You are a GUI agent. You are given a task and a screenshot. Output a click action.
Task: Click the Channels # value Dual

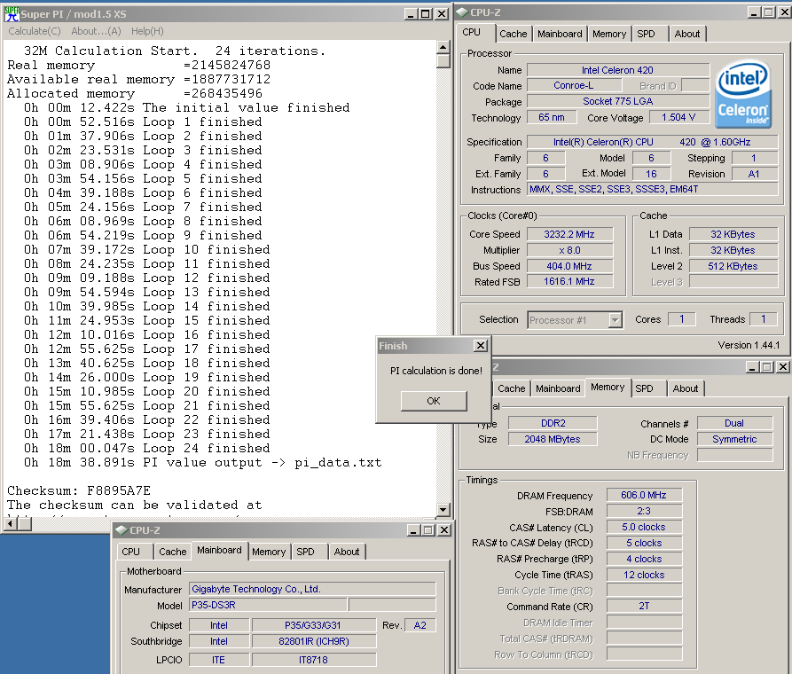point(734,423)
